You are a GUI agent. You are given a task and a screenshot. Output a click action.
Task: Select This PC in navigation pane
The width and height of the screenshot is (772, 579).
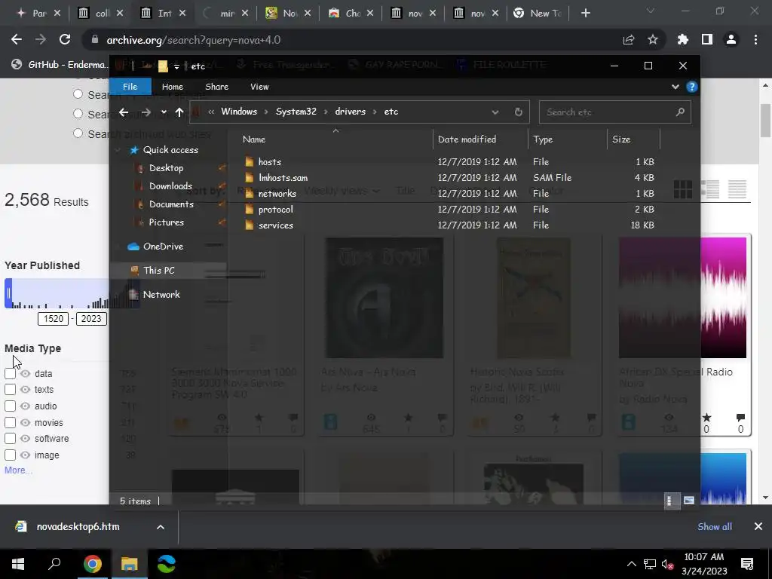coord(158,271)
